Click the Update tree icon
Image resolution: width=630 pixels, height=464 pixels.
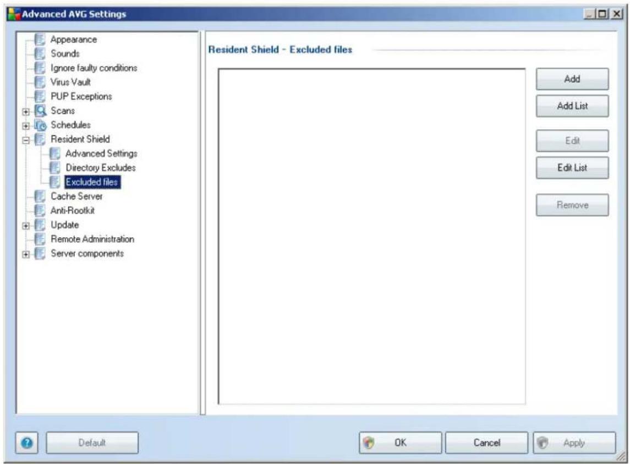(x=40, y=225)
